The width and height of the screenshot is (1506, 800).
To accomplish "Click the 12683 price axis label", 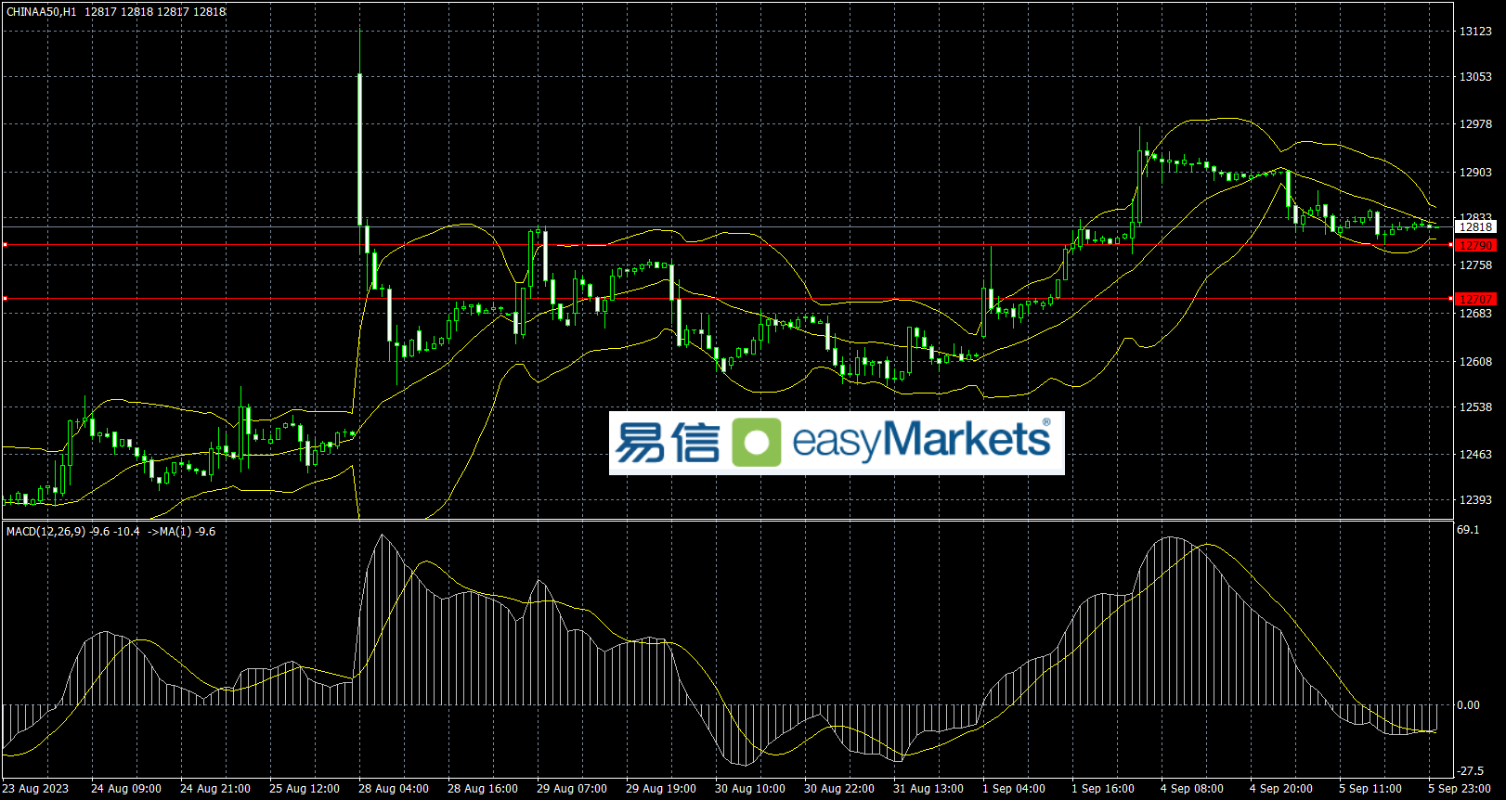I will (1476, 314).
